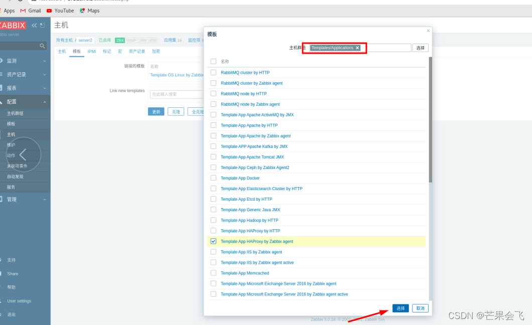Click the Gmail bookmark icon
This screenshot has width=532, height=325.
(x=23, y=11)
